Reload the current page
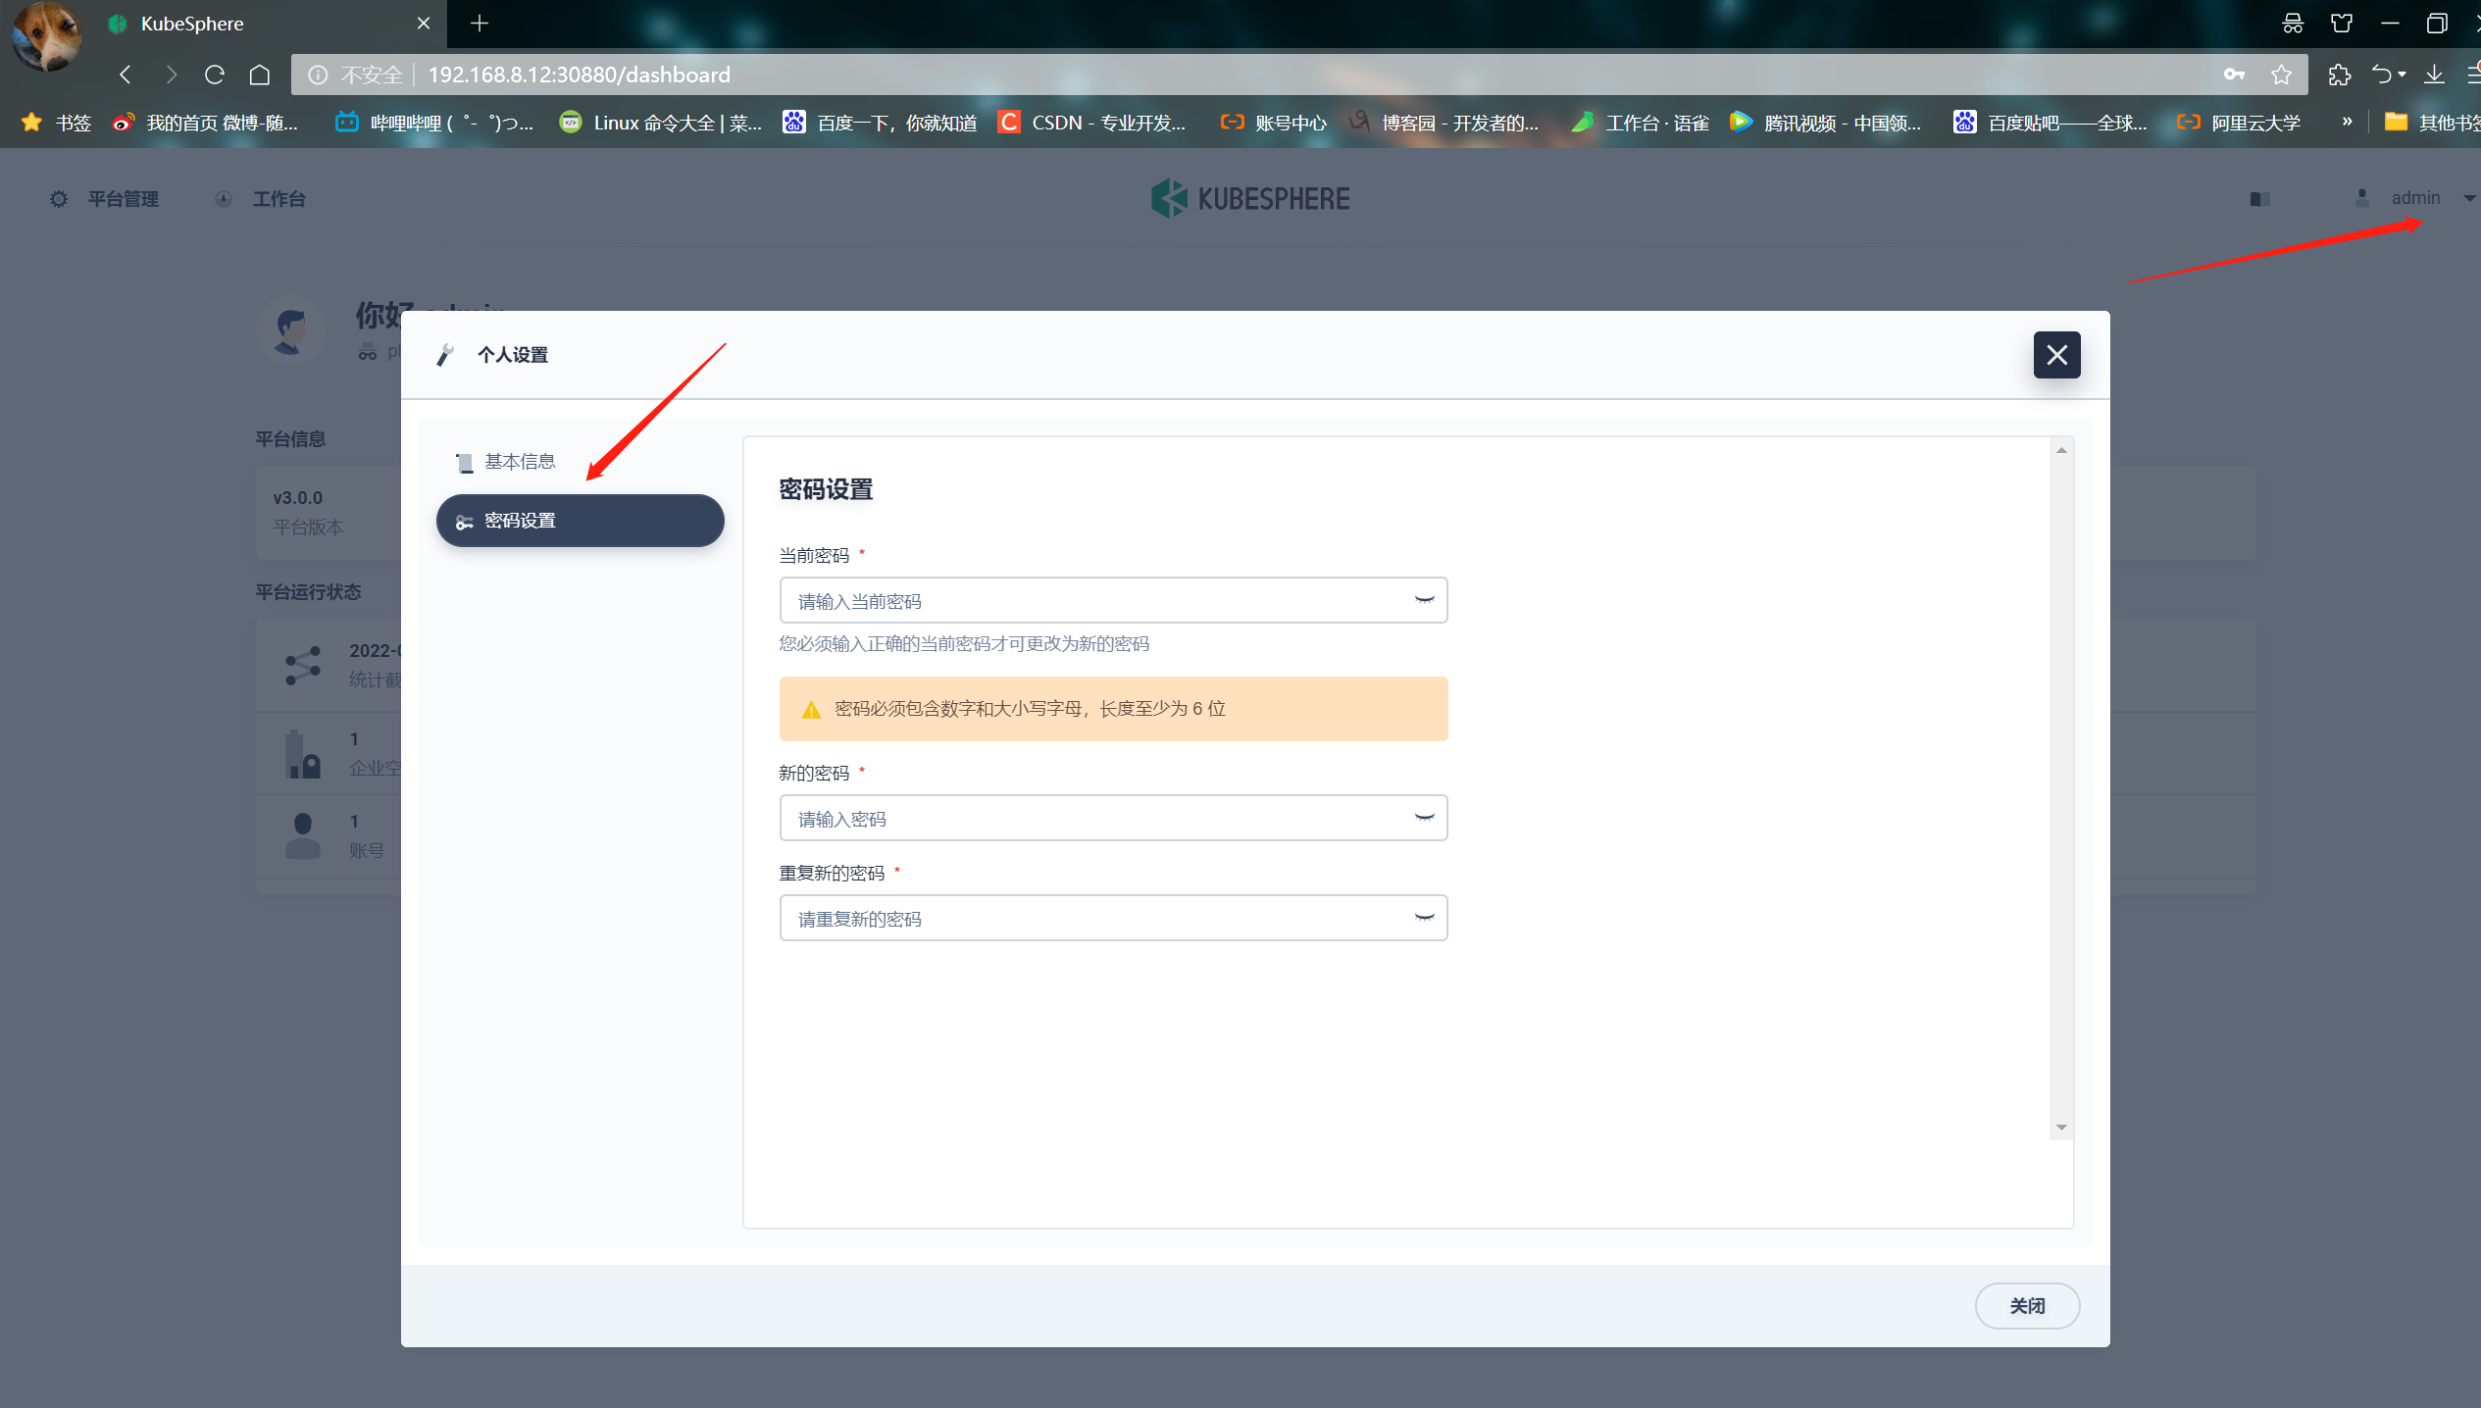 coord(215,75)
